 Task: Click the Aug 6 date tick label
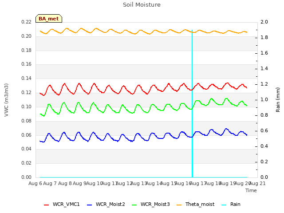[x=35, y=183]
